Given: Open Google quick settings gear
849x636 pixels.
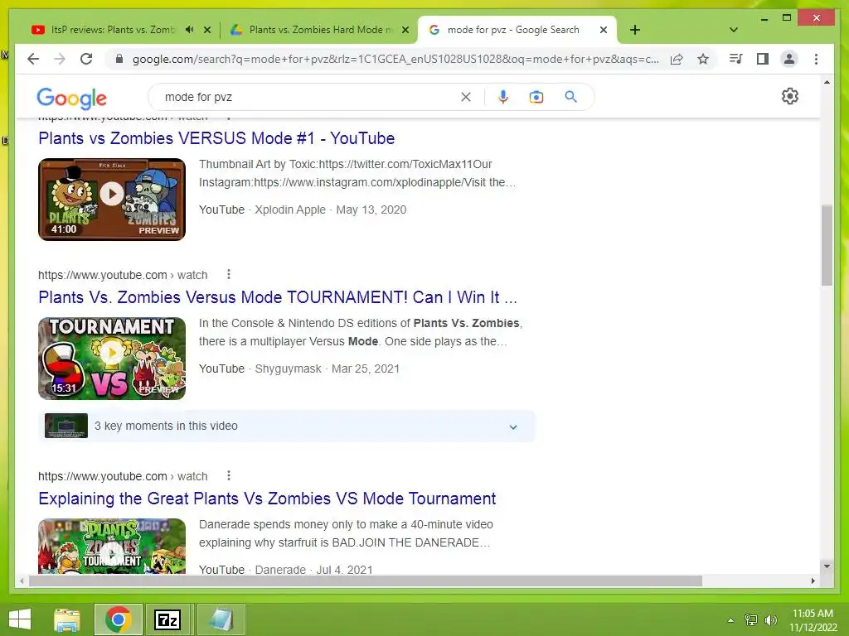Looking at the screenshot, I should (x=790, y=96).
